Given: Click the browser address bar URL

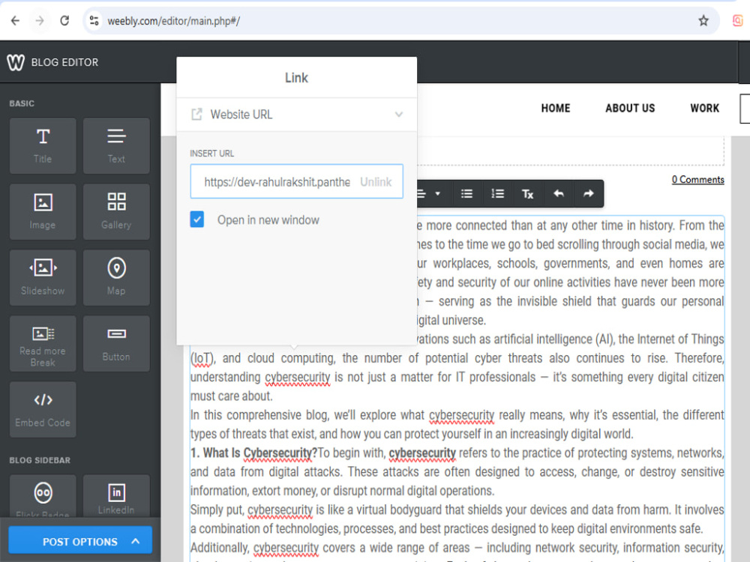Looking at the screenshot, I should [x=174, y=21].
